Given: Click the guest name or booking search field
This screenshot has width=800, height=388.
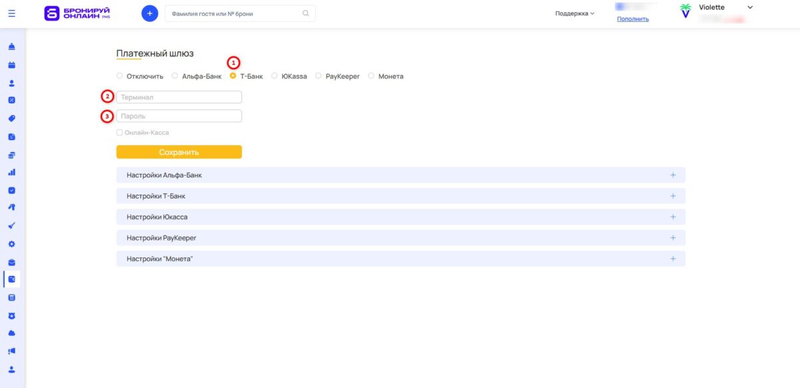Looking at the screenshot, I should tap(240, 13).
